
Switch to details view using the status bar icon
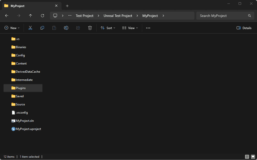coord(247,156)
